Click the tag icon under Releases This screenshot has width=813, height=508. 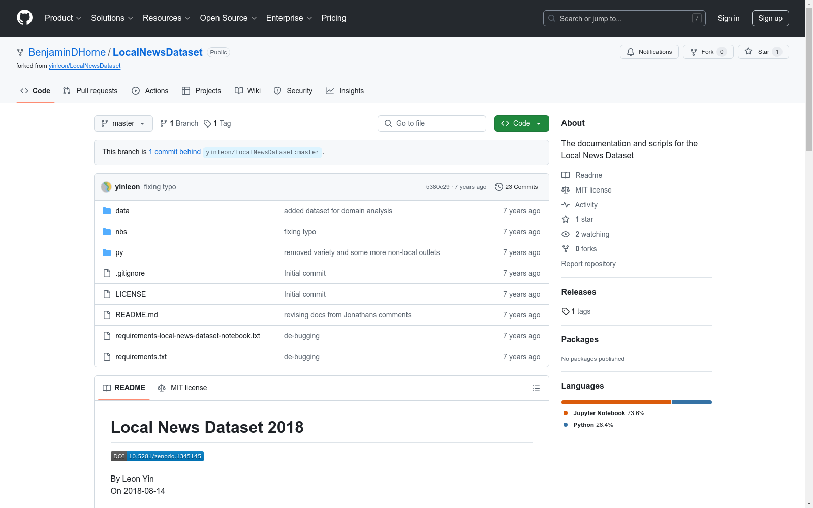coord(566,311)
